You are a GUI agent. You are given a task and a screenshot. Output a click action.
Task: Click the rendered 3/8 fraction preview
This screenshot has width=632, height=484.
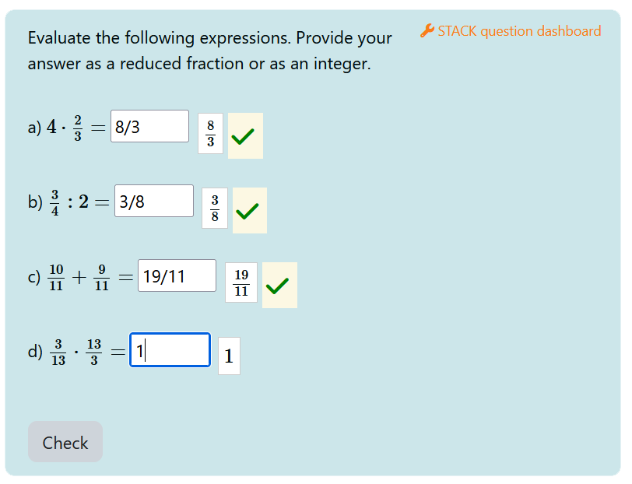coord(215,209)
